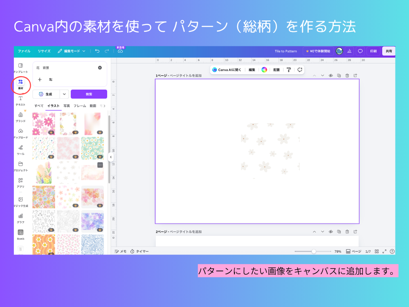
Task: Click the redo arrow in top bar
Action: tap(107, 51)
